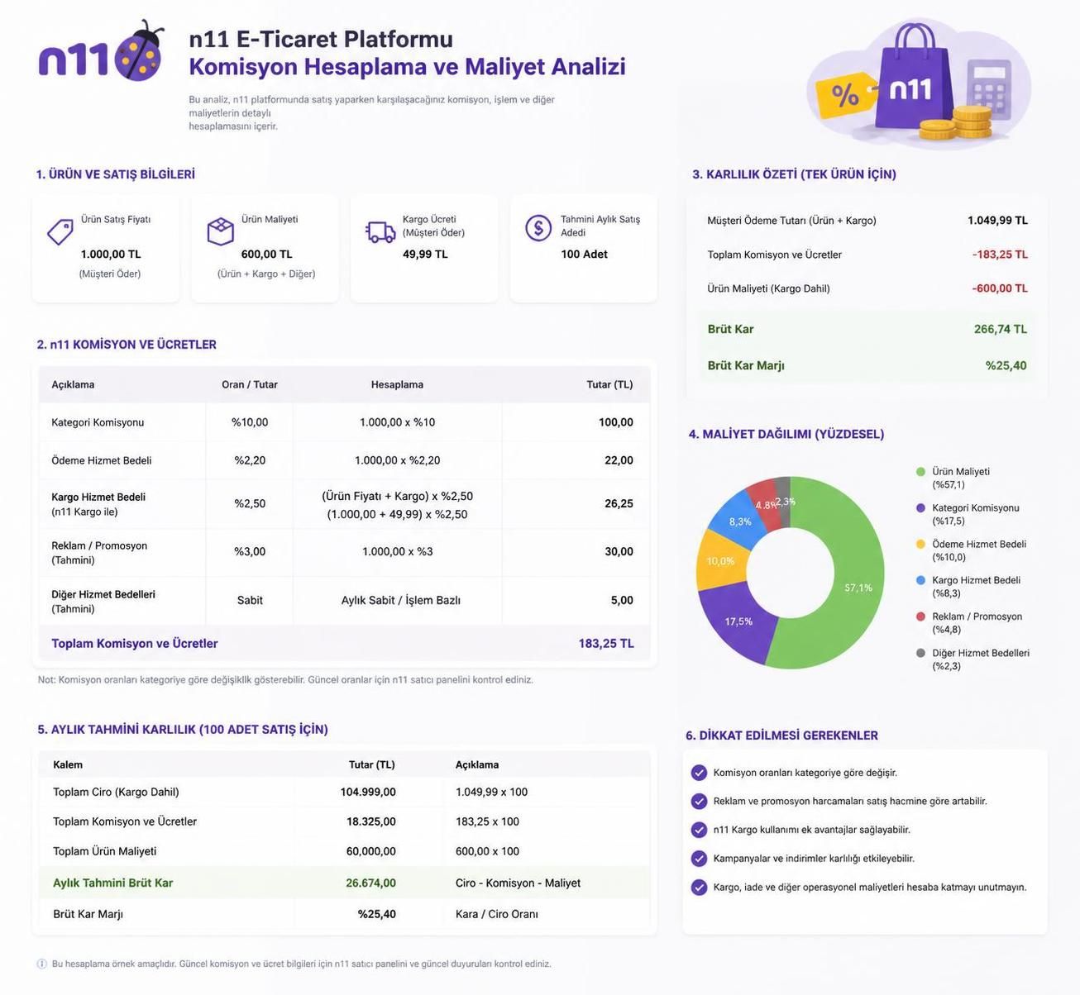The image size is (1080, 995).
Task: Click the gray Diğer Hizmet Bedelleri legend dot
Action: (x=920, y=653)
